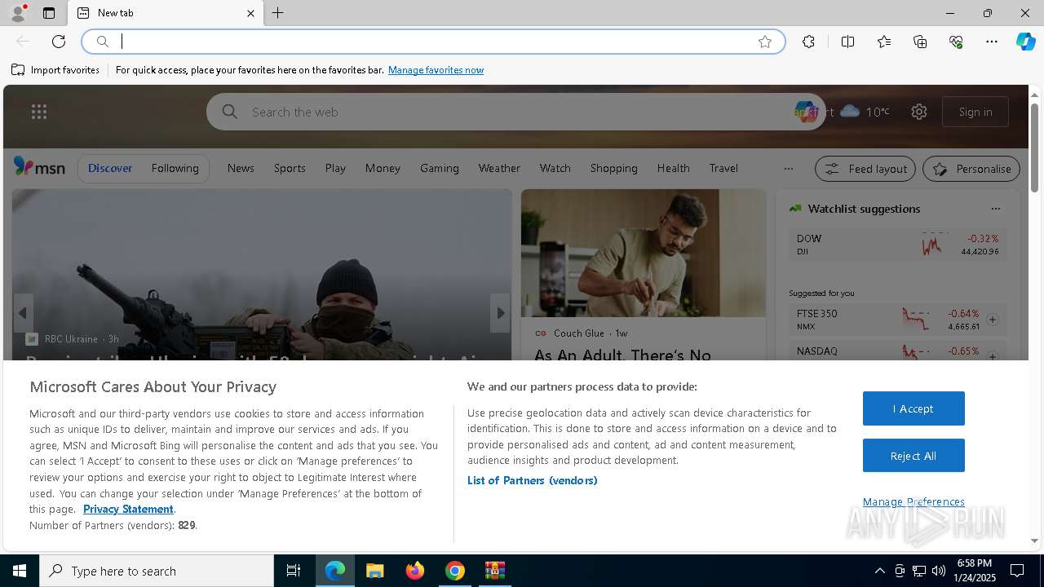The width and height of the screenshot is (1044, 587).
Task: Open the Watch category
Action: (555, 168)
